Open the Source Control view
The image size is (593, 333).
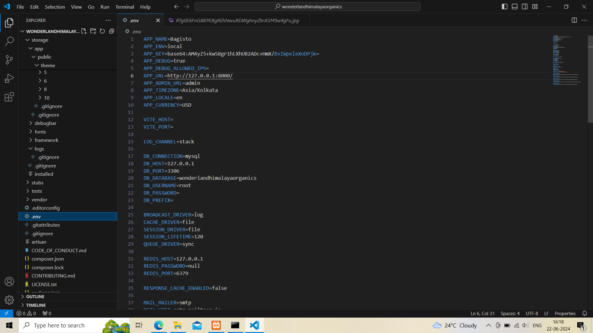pos(9,60)
